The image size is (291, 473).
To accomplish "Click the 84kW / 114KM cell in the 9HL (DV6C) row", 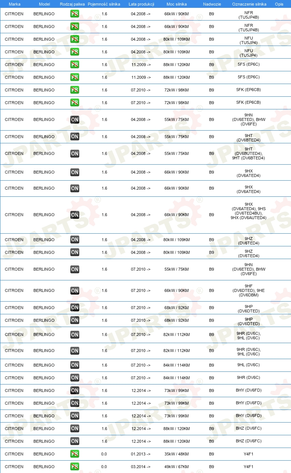I will click(x=176, y=365).
